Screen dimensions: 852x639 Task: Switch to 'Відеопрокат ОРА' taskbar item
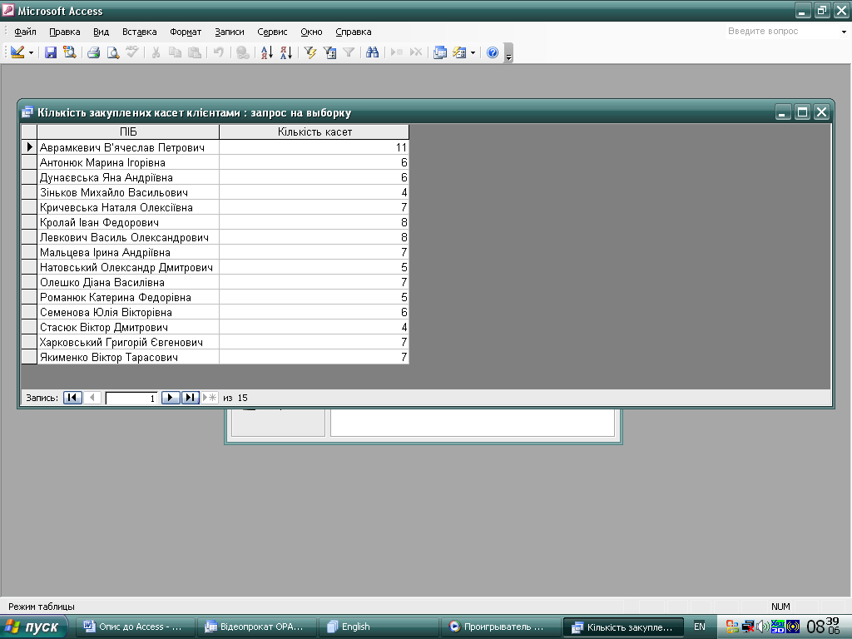pos(255,627)
